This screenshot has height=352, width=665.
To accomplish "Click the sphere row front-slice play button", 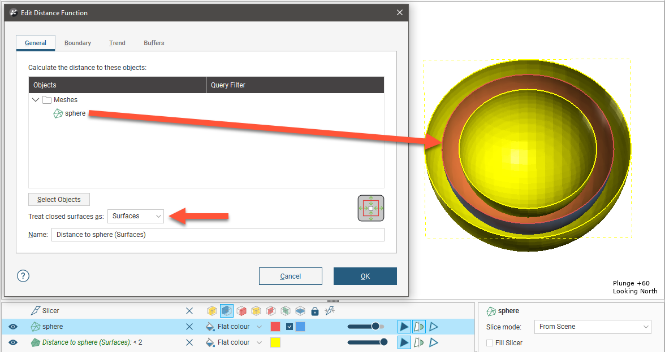I will pos(404,327).
